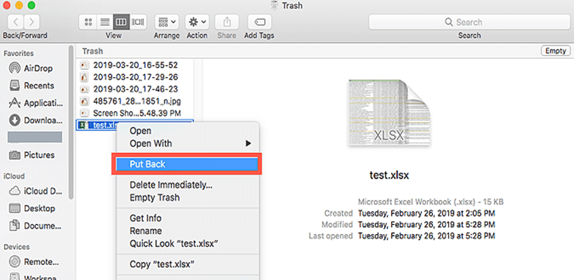The height and width of the screenshot is (280, 574).
Task: Open AirDrop in the sidebar
Action: 39,68
